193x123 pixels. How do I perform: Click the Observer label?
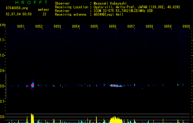coord(62,3)
